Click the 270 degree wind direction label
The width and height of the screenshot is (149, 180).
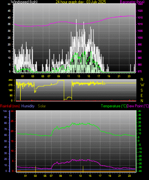coord(10,85)
